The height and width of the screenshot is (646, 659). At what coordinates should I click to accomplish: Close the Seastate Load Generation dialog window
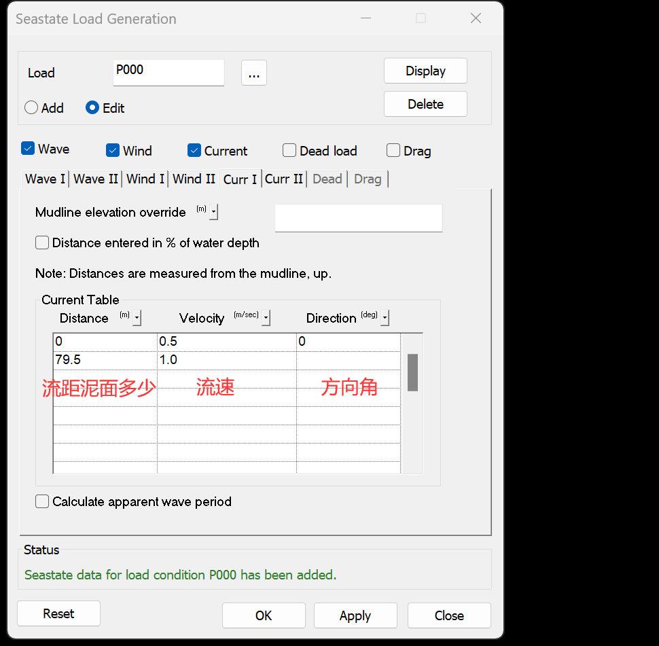[476, 18]
